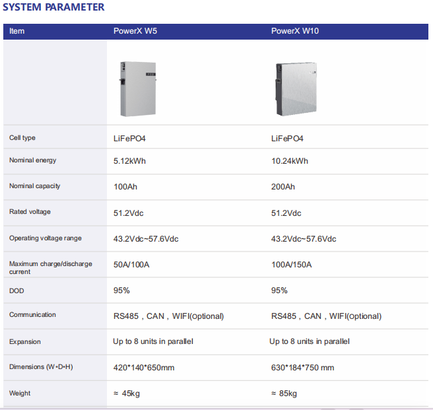Click W5 Up to 8 units in parallel

click(x=153, y=341)
